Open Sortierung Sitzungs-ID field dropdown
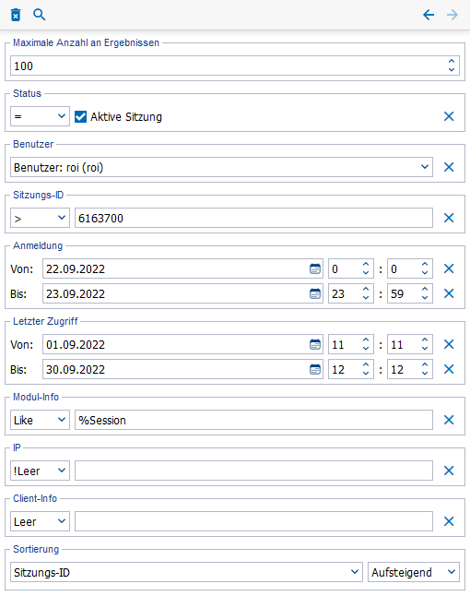This screenshot has width=470, height=596. click(x=186, y=572)
